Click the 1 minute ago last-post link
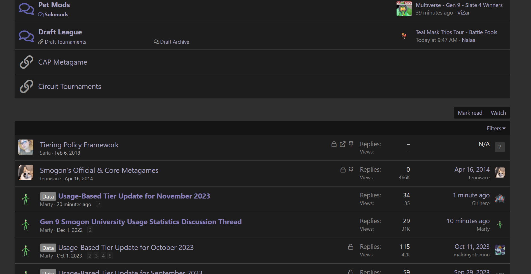 point(471,195)
